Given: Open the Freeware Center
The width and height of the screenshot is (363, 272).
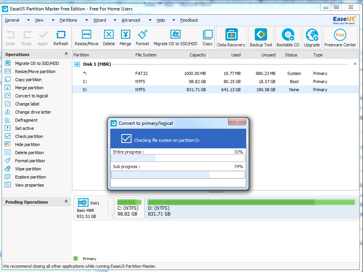Looking at the screenshot, I should pyautogui.click(x=340, y=37).
